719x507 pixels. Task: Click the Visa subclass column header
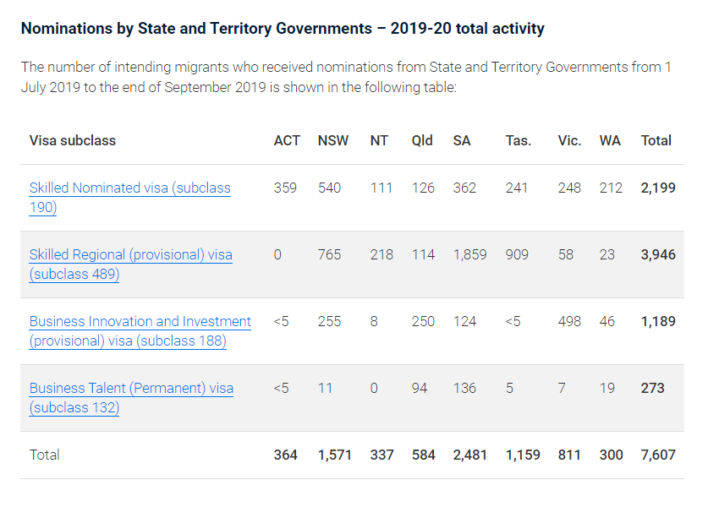(73, 140)
